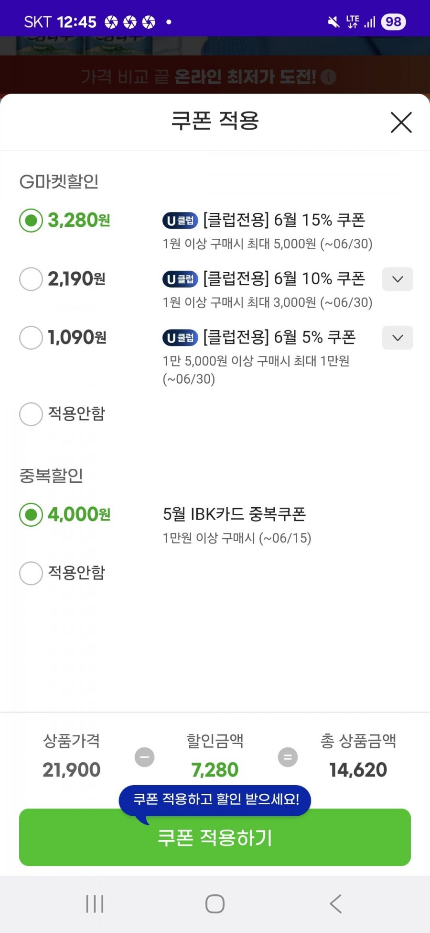Tap the U클럽 badge on 15% coupon

tap(180, 221)
